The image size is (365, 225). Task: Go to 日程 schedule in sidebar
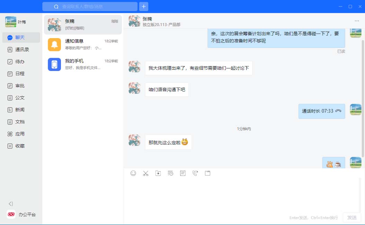[19, 74]
